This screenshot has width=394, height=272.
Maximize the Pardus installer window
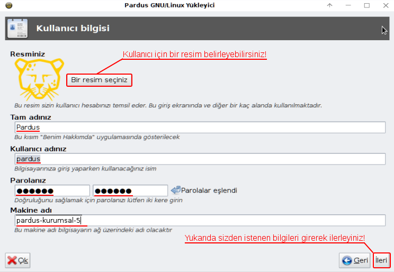coord(366,5)
